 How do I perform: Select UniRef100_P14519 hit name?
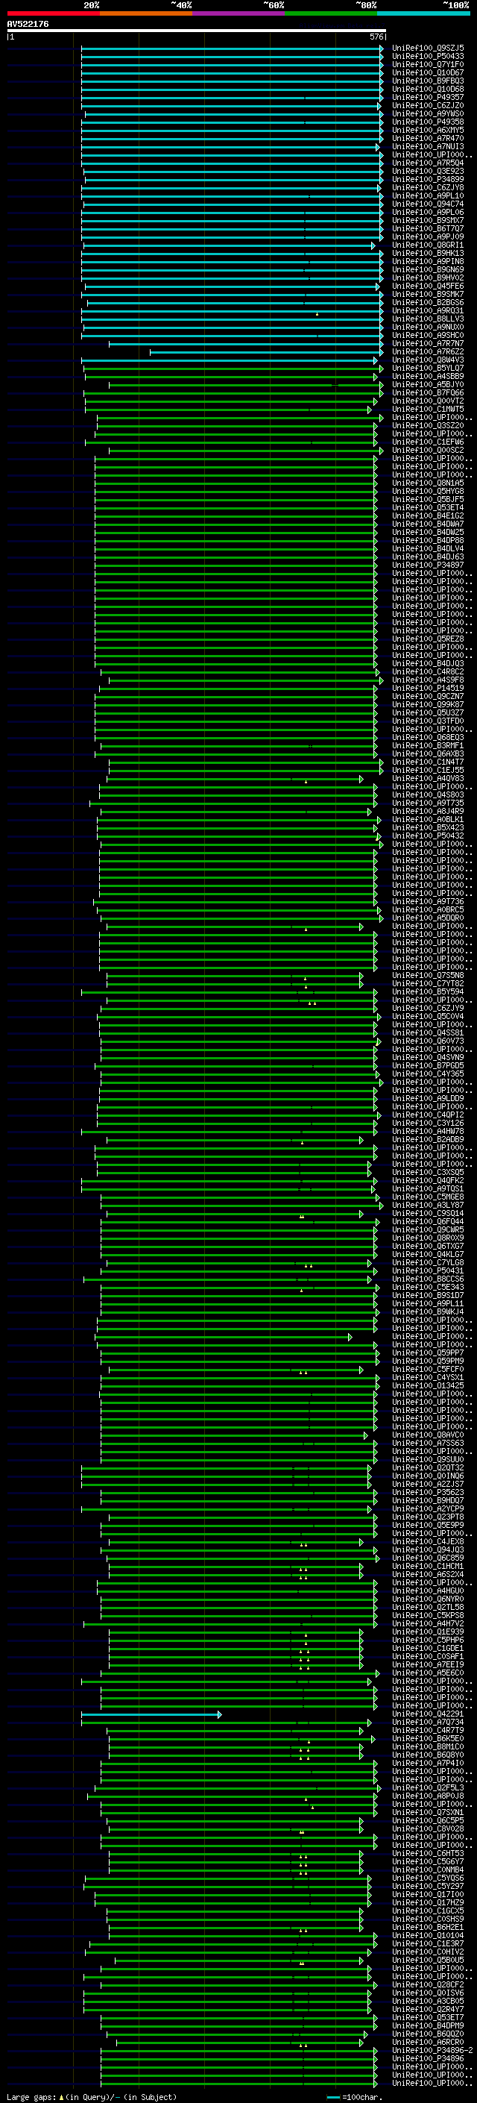coord(428,689)
